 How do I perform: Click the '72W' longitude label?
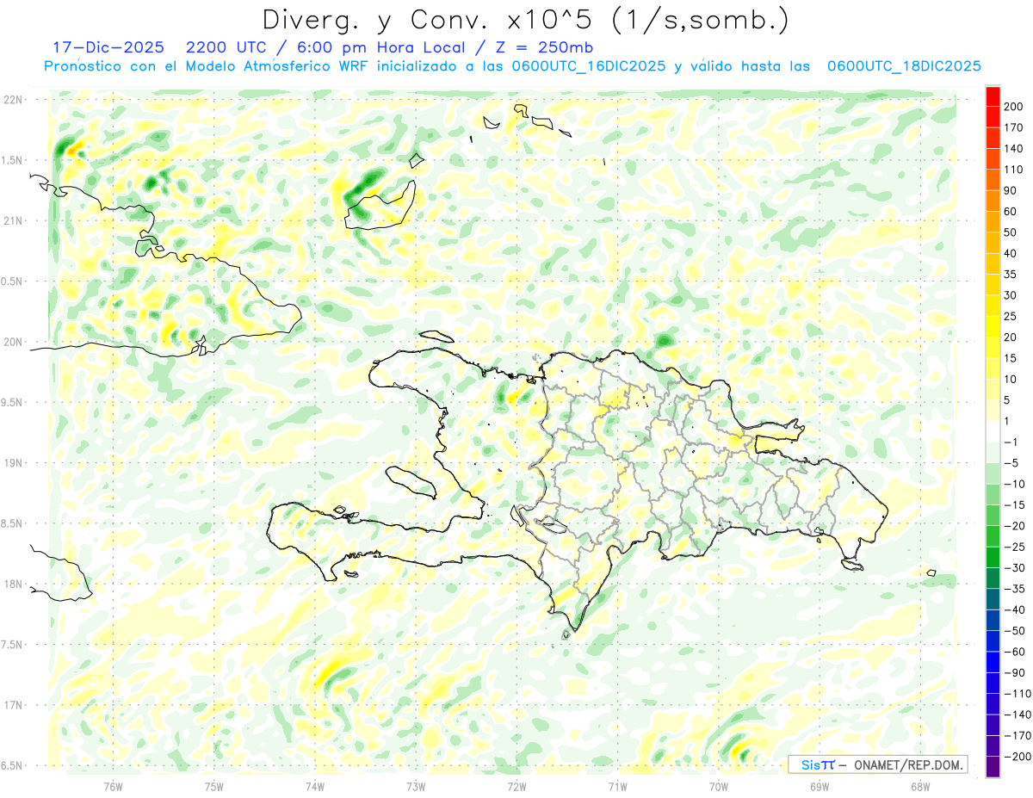(516, 786)
